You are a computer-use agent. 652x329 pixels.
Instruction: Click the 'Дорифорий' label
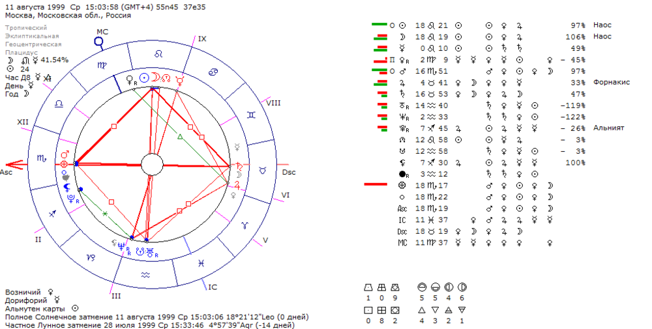(26, 300)
